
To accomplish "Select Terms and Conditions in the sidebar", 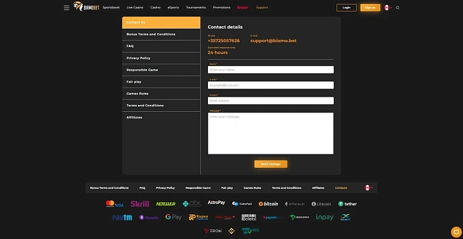I will tap(162, 106).
